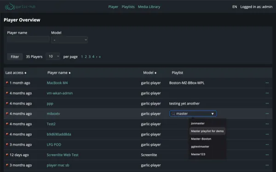Click the status dot of Screenlite Web Test

7,155
